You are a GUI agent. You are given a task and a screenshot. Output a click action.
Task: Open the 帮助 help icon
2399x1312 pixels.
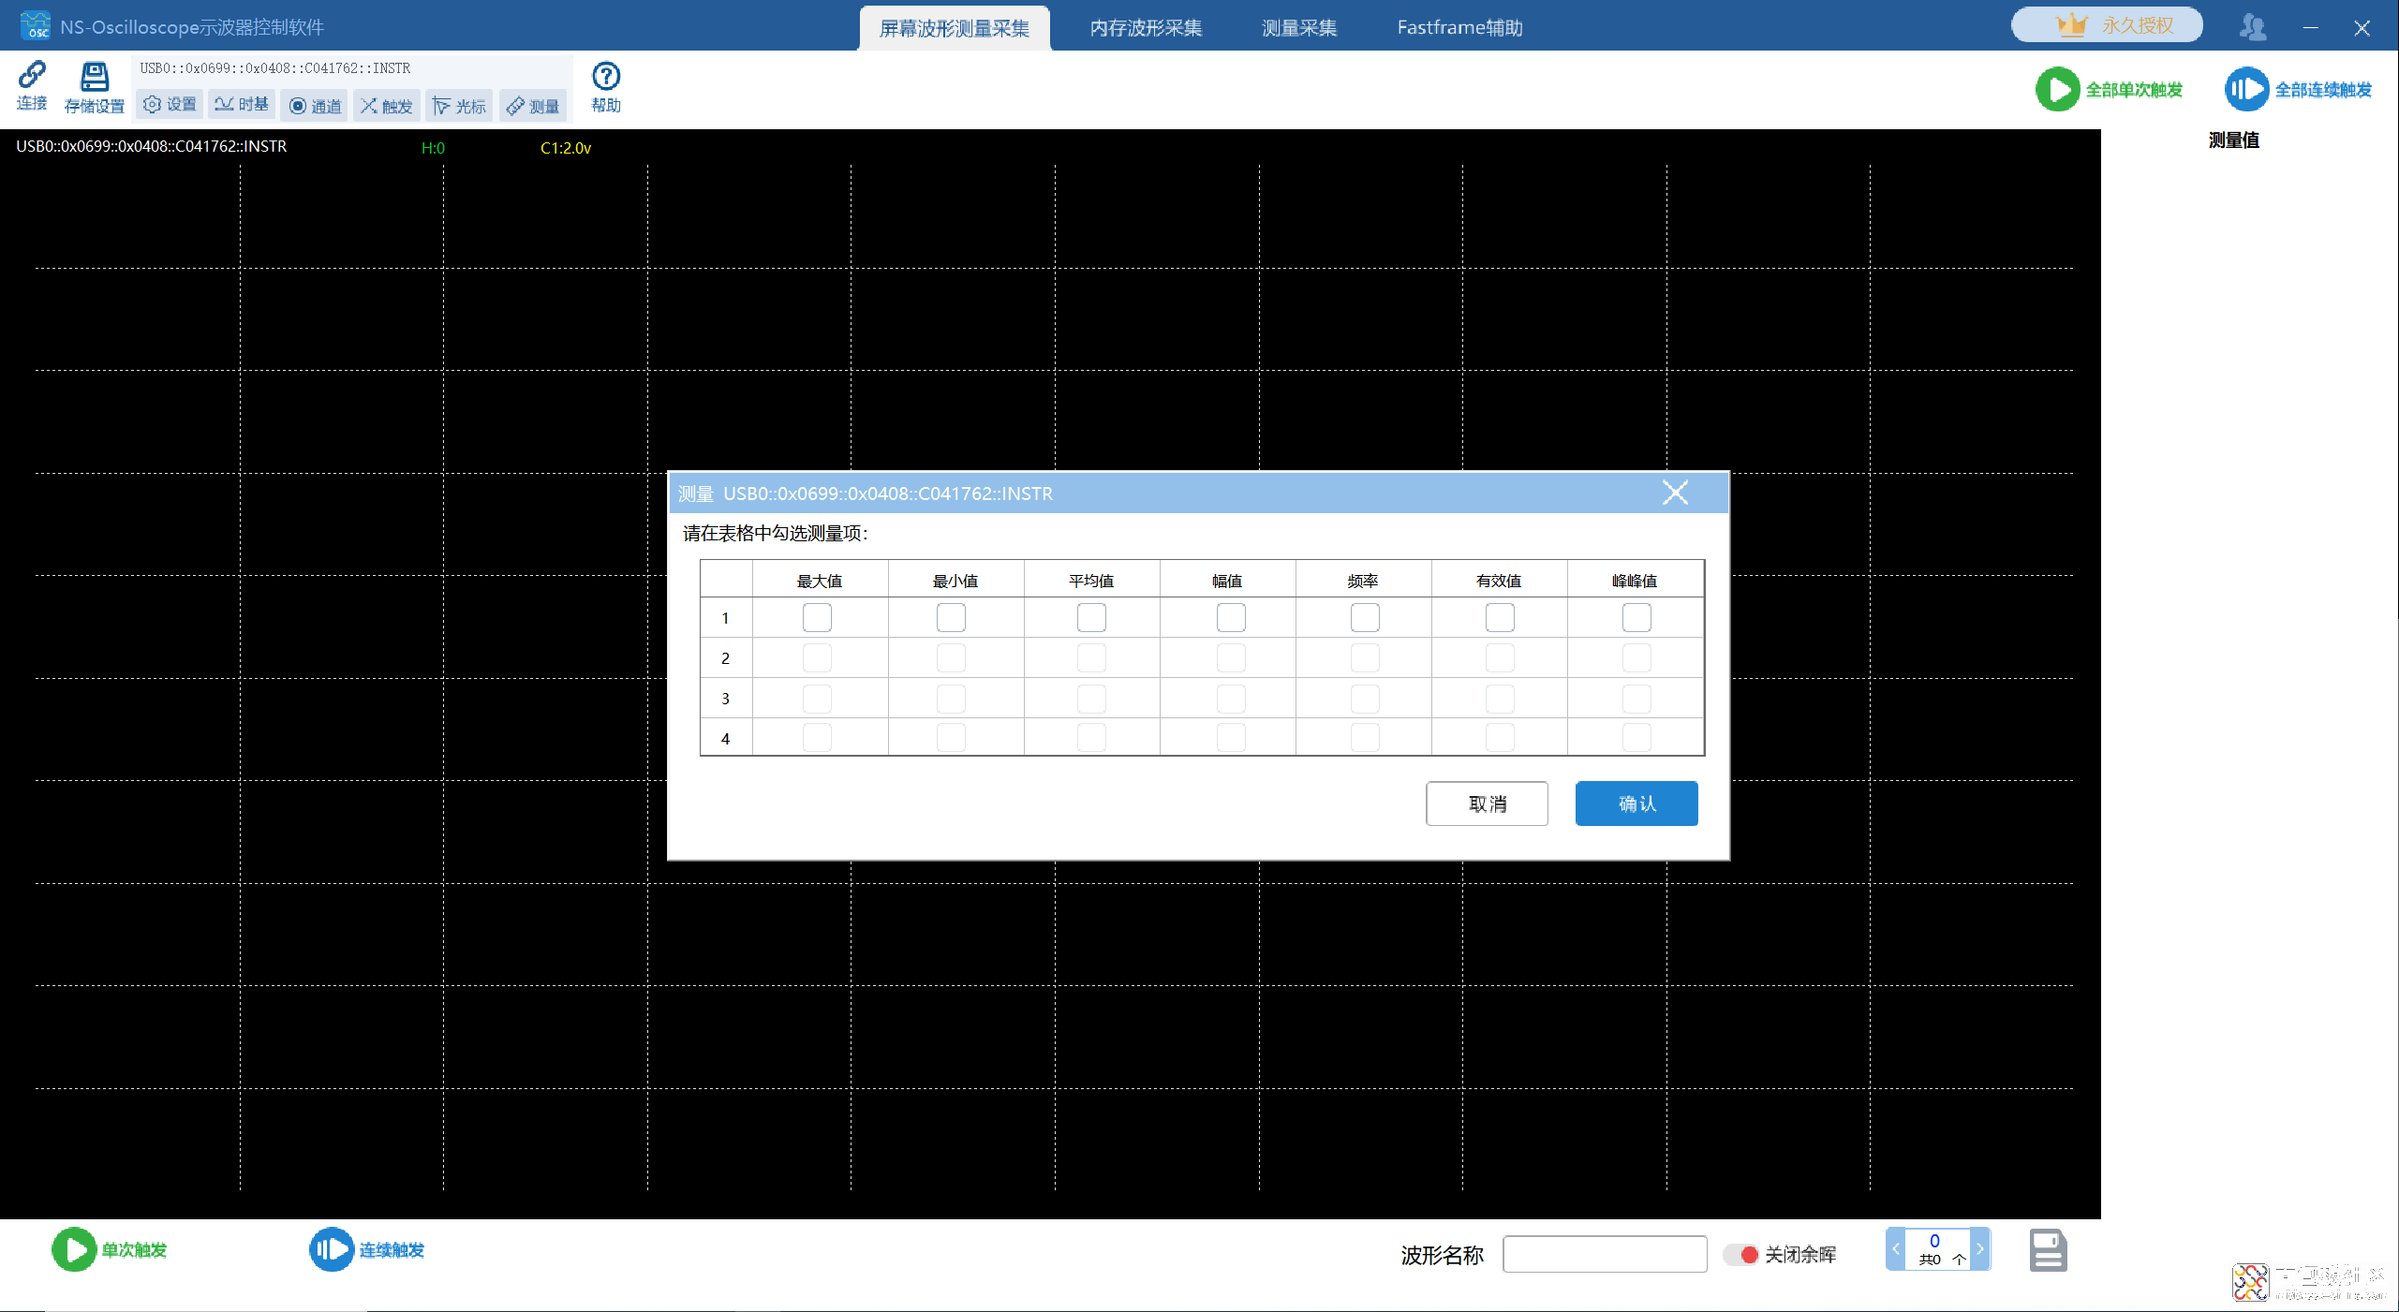point(606,87)
